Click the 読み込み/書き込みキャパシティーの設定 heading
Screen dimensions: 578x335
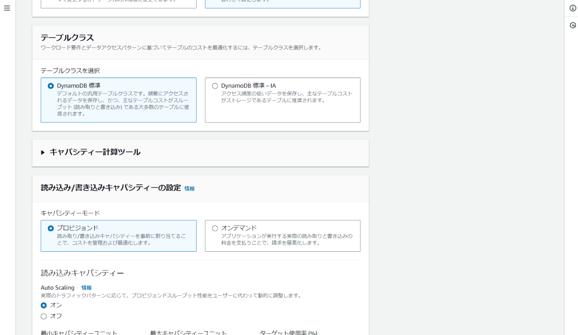[111, 188]
